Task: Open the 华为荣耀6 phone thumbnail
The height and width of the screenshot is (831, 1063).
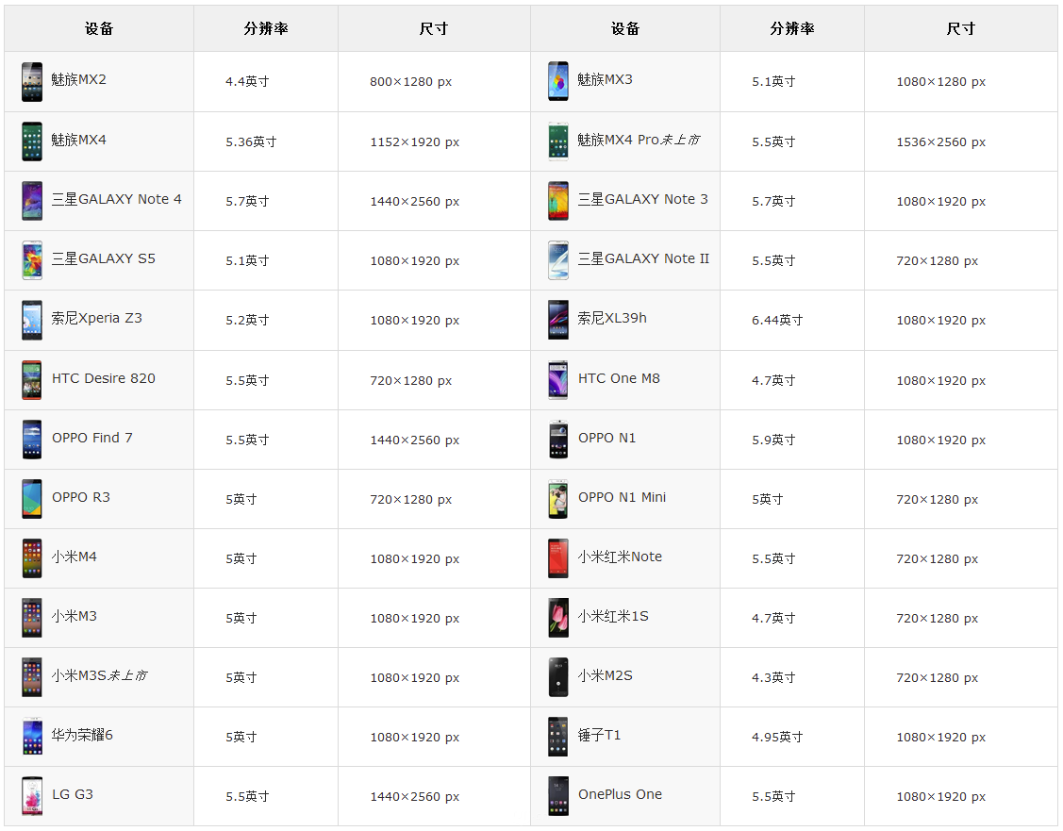Action: click(x=32, y=737)
